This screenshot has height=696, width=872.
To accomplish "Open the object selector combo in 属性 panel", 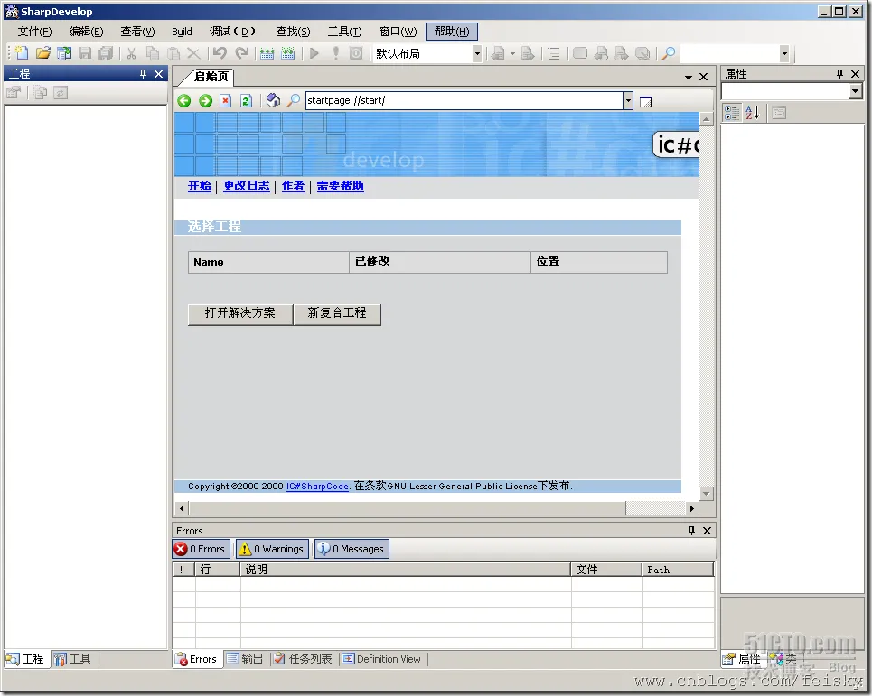I will click(853, 91).
